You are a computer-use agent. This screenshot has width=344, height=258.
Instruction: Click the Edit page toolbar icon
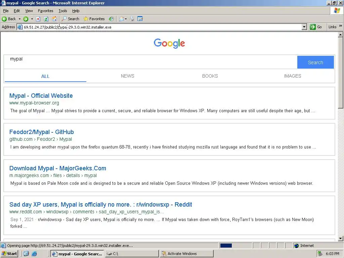click(140, 19)
